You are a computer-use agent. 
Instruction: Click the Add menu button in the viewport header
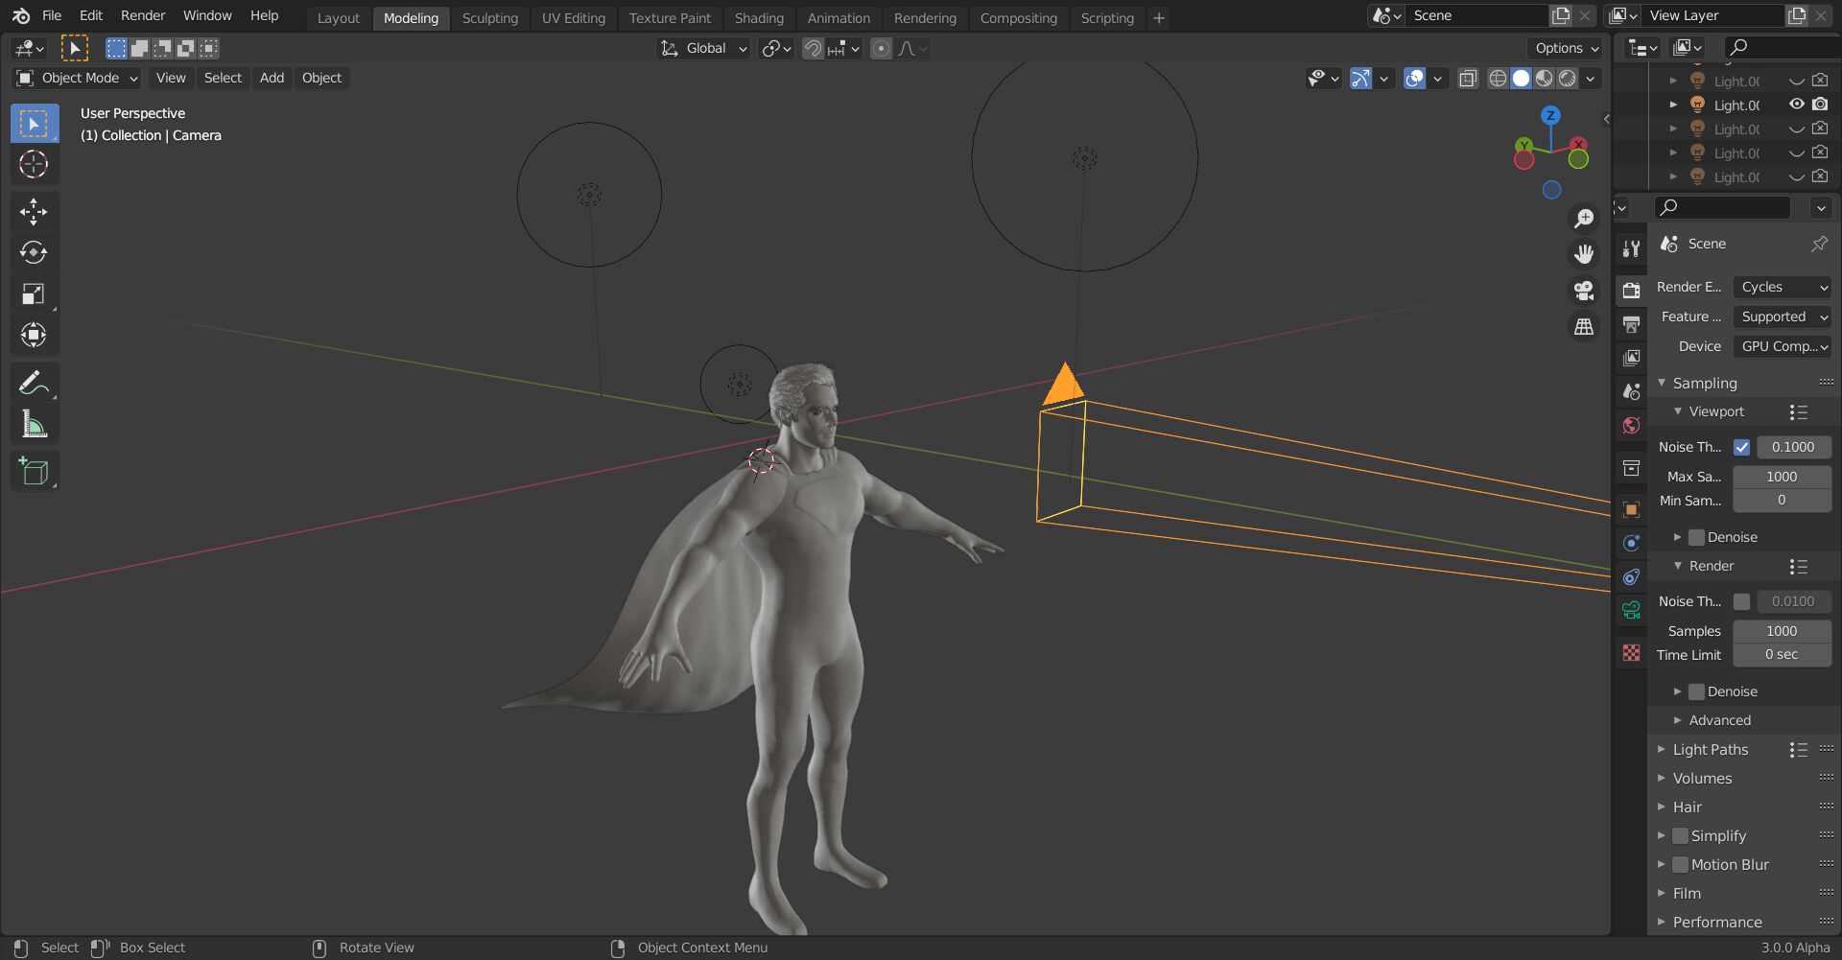pyautogui.click(x=272, y=78)
